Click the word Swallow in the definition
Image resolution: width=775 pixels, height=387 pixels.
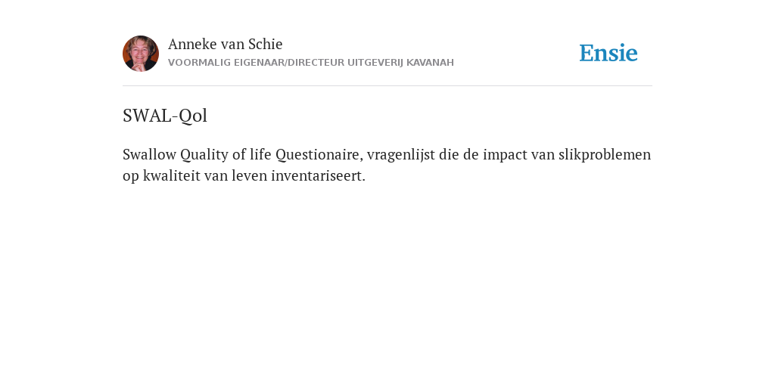[149, 154]
